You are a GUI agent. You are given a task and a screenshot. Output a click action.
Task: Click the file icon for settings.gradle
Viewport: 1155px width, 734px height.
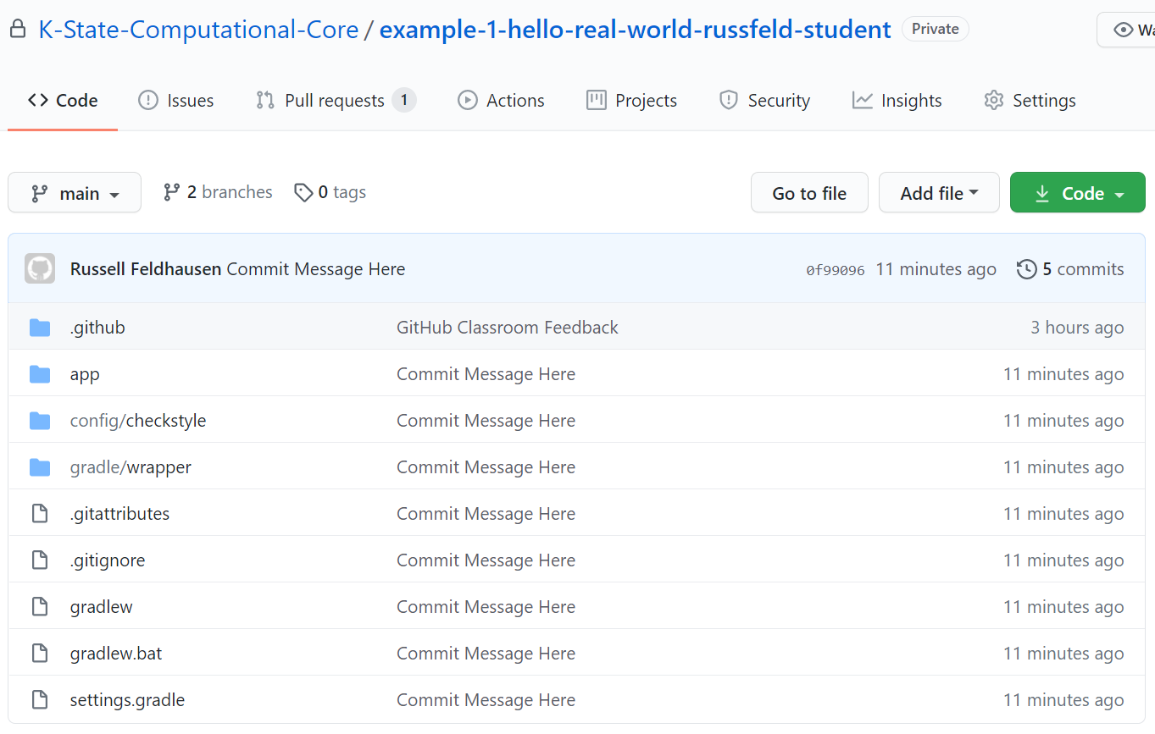tap(40, 700)
